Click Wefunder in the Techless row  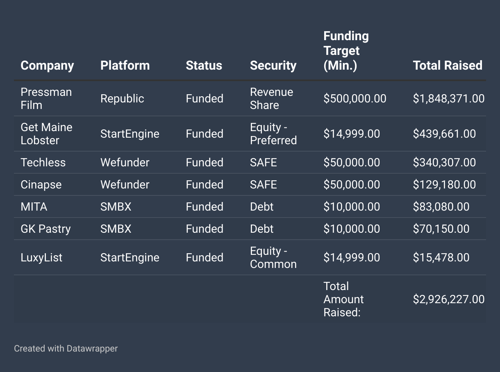125,162
